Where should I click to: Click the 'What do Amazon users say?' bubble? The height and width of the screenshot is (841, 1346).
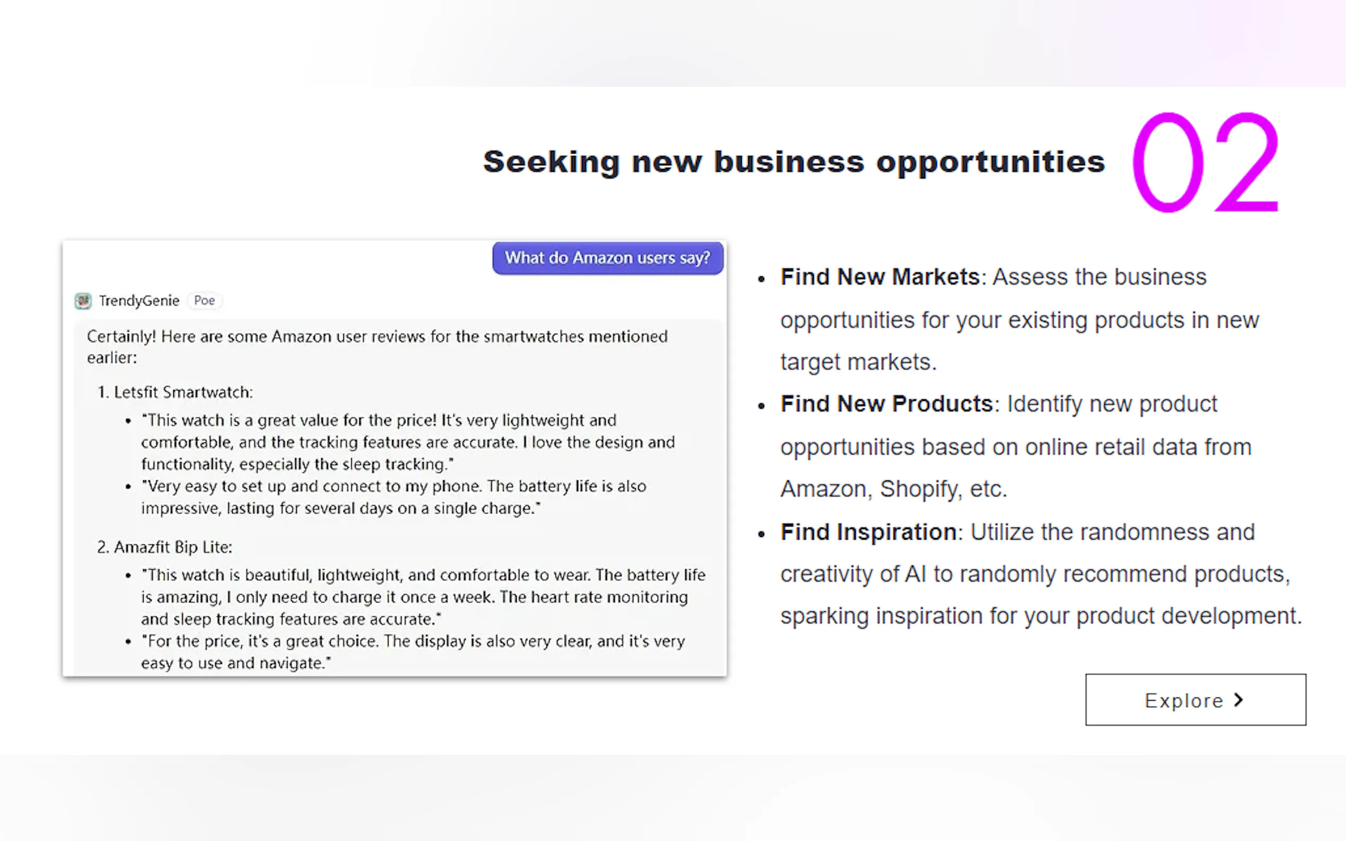coord(607,258)
